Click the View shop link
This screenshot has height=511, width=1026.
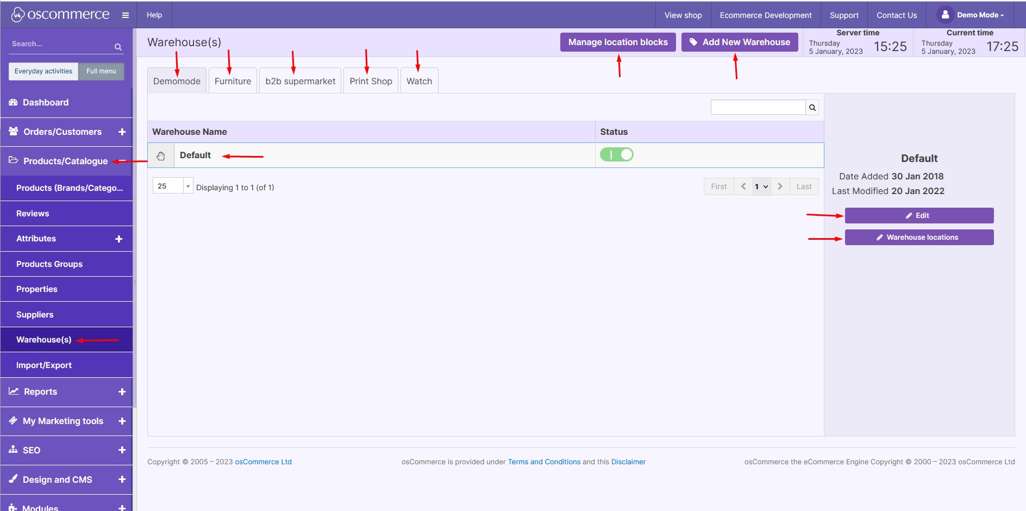(683, 15)
